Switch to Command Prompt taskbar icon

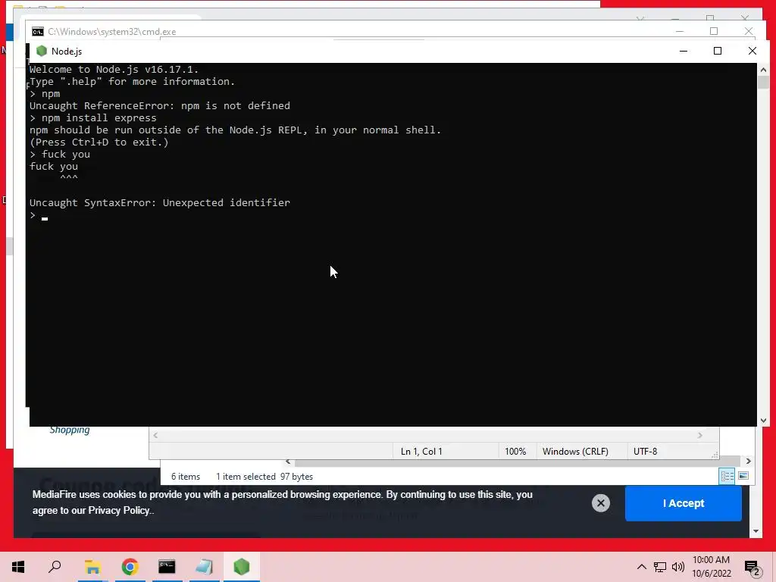[x=167, y=567]
